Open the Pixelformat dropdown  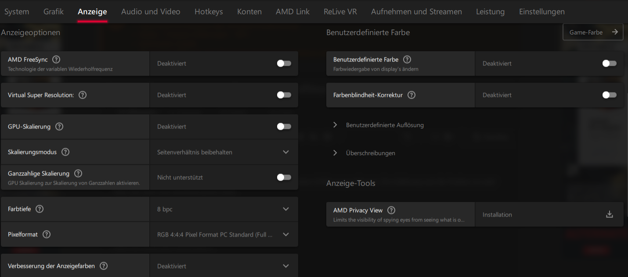pos(285,234)
